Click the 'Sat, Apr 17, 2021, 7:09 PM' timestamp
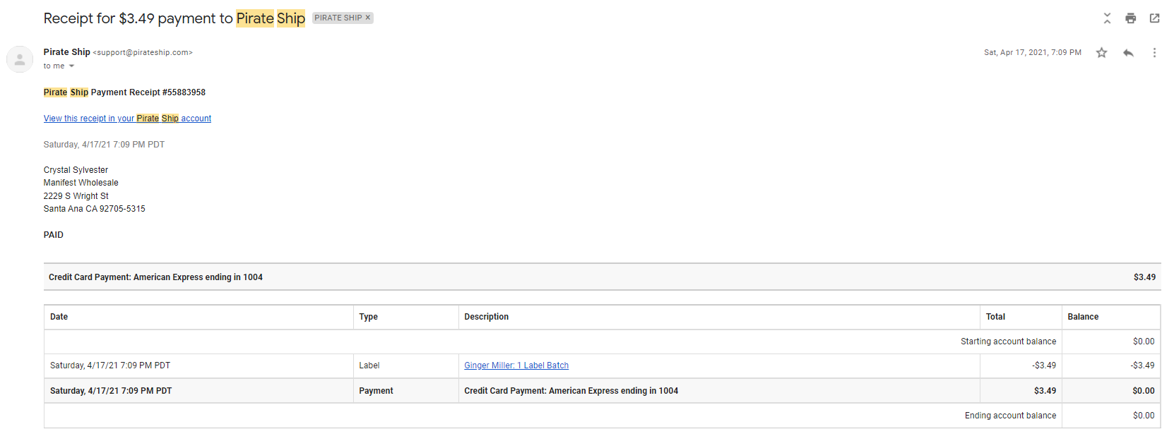 point(1032,53)
